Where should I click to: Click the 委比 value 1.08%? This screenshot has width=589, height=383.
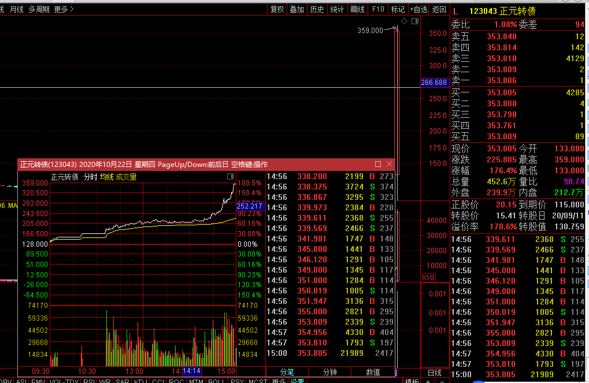(505, 24)
